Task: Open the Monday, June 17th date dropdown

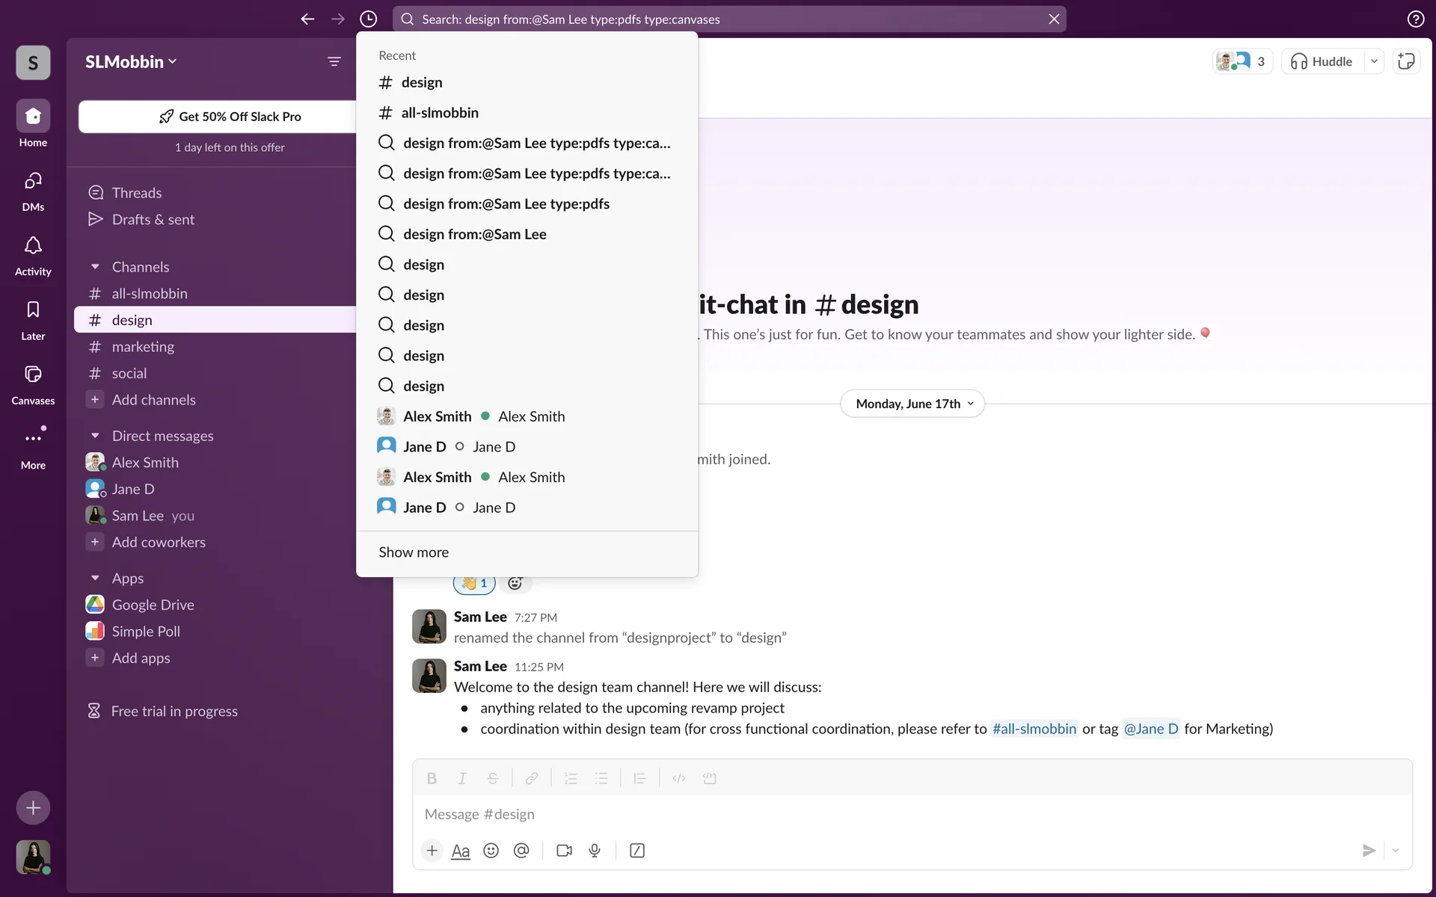Action: point(912,404)
